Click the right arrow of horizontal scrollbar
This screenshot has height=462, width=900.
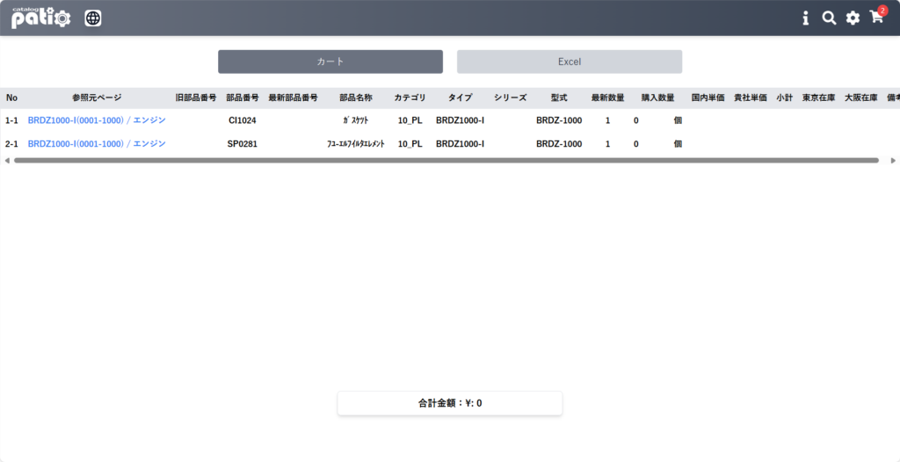click(893, 161)
